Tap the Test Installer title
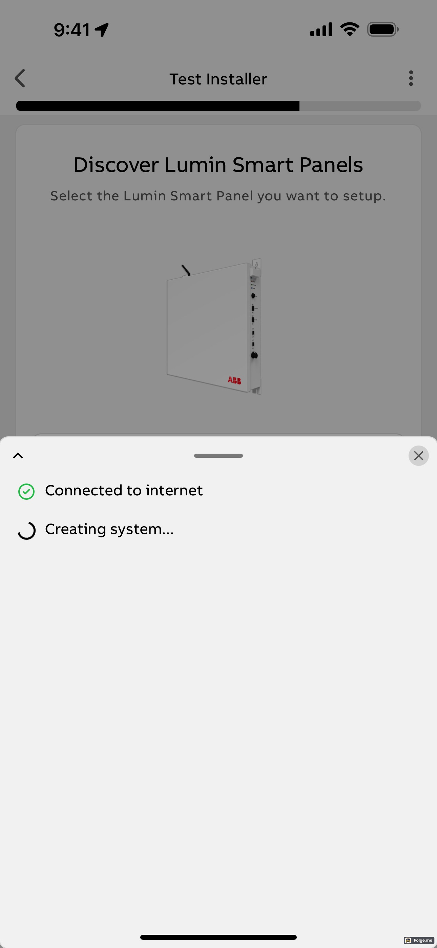 [218, 79]
